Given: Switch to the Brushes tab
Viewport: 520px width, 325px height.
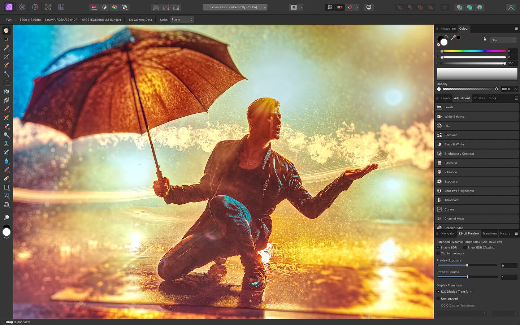Looking at the screenshot, I should pos(479,98).
